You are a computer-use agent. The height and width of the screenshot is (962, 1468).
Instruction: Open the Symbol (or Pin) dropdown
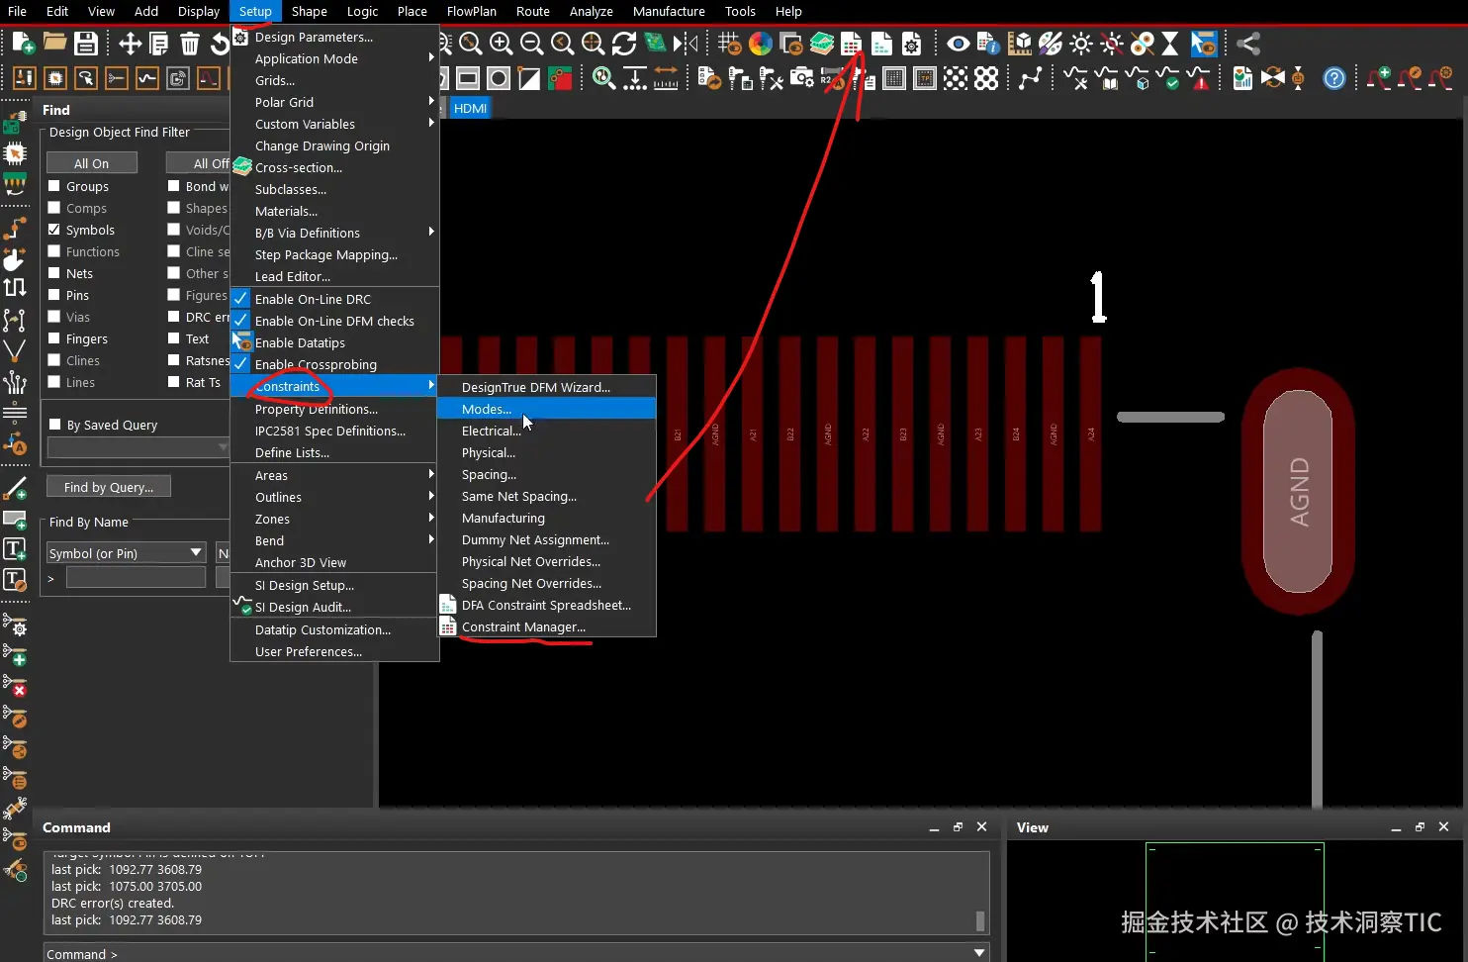pyautogui.click(x=126, y=552)
